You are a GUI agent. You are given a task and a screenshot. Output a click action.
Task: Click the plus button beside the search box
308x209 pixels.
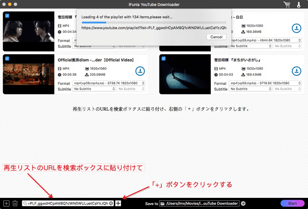(118, 203)
